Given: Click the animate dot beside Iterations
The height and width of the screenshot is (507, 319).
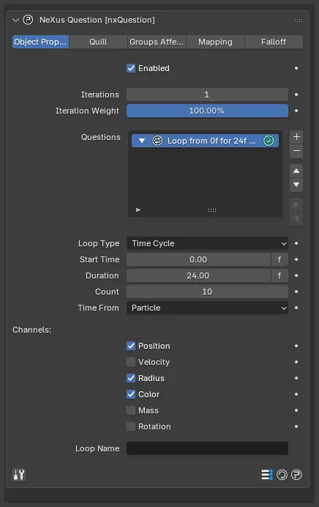Looking at the screenshot, I should [x=296, y=95].
